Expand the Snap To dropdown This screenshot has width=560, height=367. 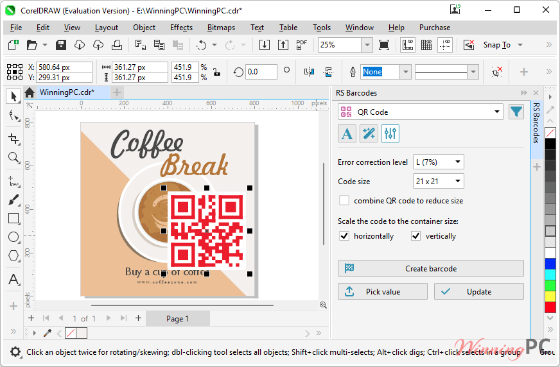[x=520, y=45]
